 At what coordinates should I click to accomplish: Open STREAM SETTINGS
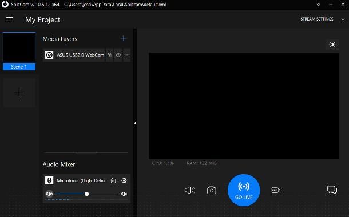317,19
